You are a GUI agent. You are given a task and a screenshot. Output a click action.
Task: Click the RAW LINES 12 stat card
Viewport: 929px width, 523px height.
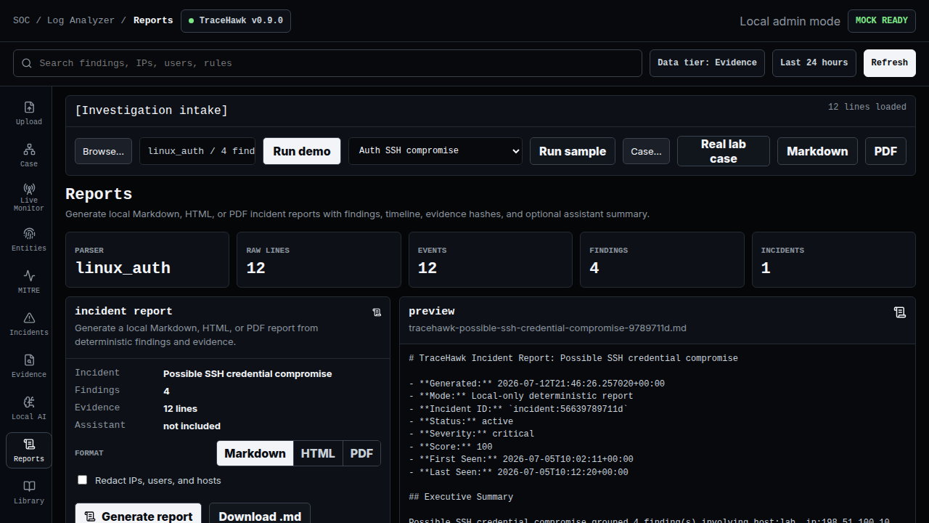319,259
